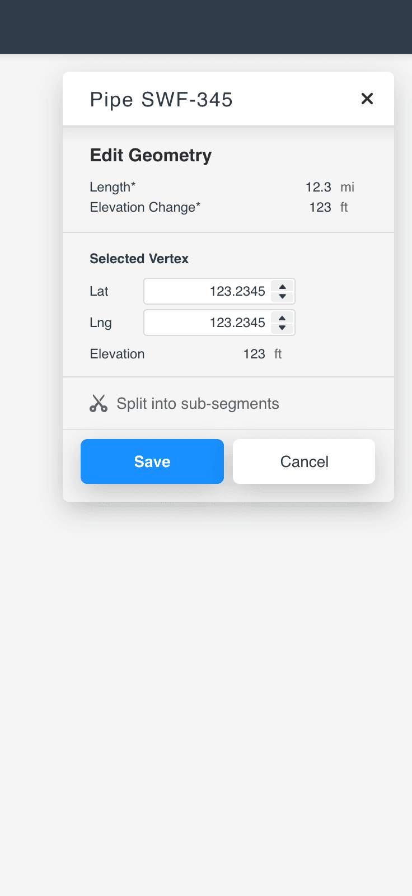Click the Length* label

tap(113, 187)
